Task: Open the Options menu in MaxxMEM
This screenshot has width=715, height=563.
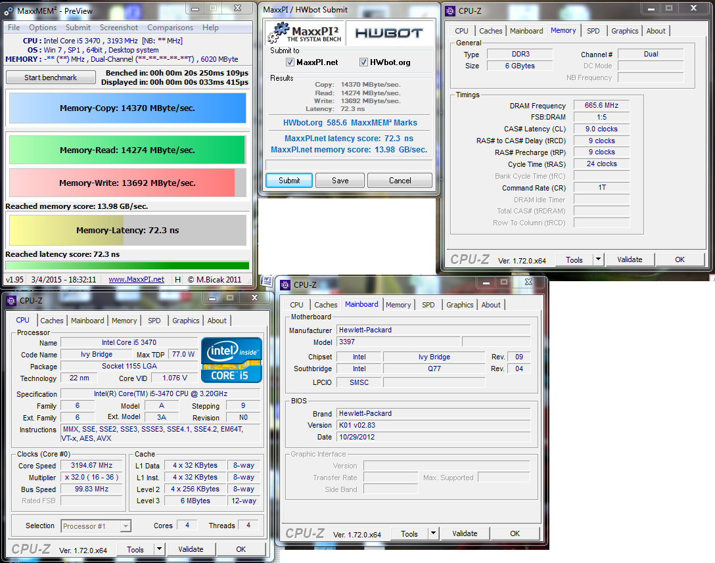Action: (x=43, y=28)
